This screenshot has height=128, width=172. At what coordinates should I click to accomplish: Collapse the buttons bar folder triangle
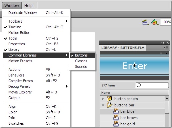(103, 105)
